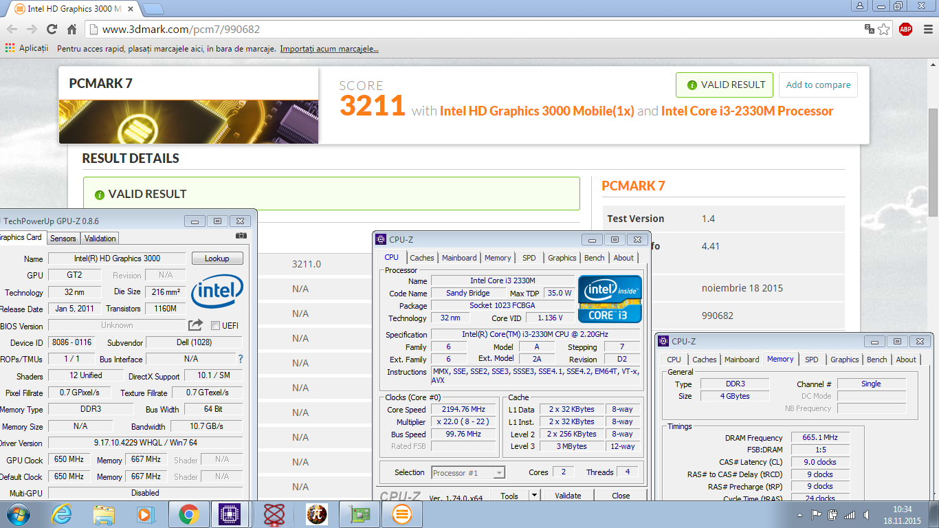
Task: Show hidden system tray icons
Action: pyautogui.click(x=800, y=514)
